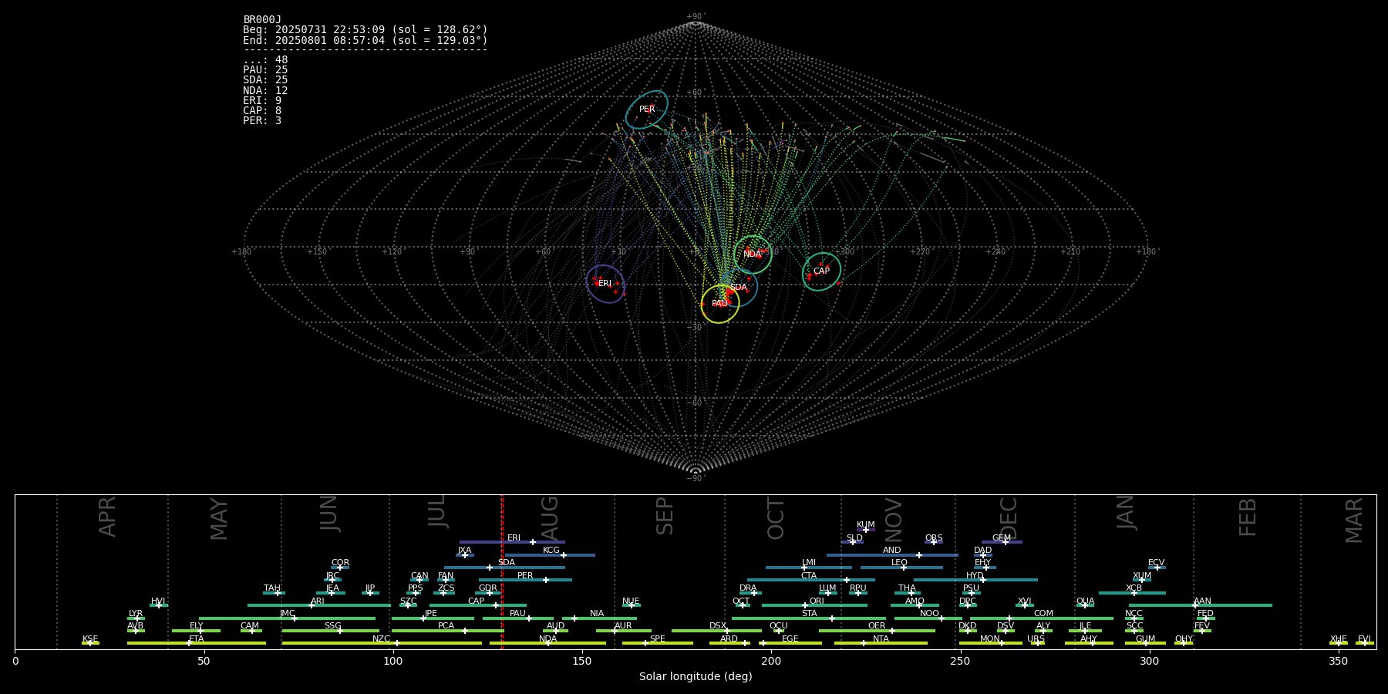Click the EVI shower marker near March
Image resolution: width=1388 pixels, height=694 pixels.
(1364, 643)
